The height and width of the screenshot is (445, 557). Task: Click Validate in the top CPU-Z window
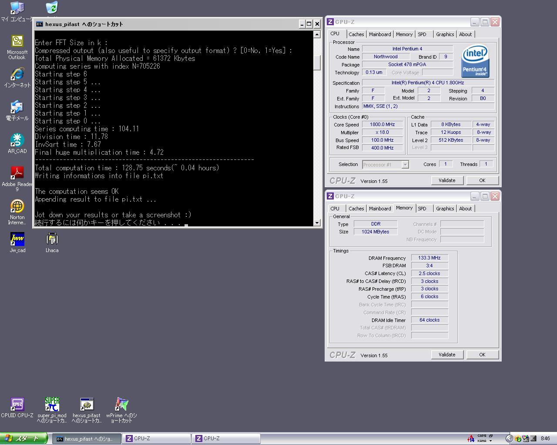(x=447, y=180)
